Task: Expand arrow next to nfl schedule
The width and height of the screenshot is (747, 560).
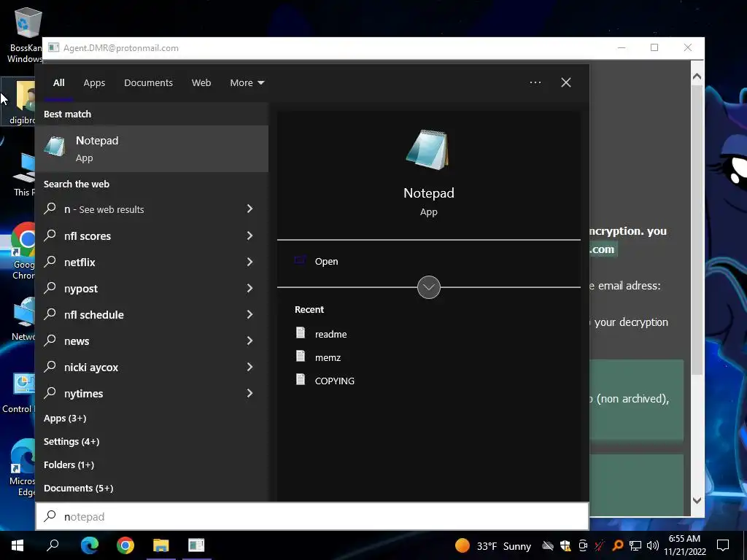Action: tap(249, 314)
